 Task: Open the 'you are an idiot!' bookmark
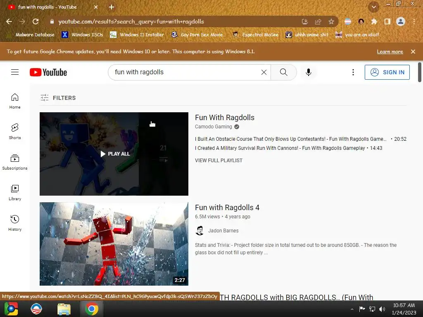357,35
